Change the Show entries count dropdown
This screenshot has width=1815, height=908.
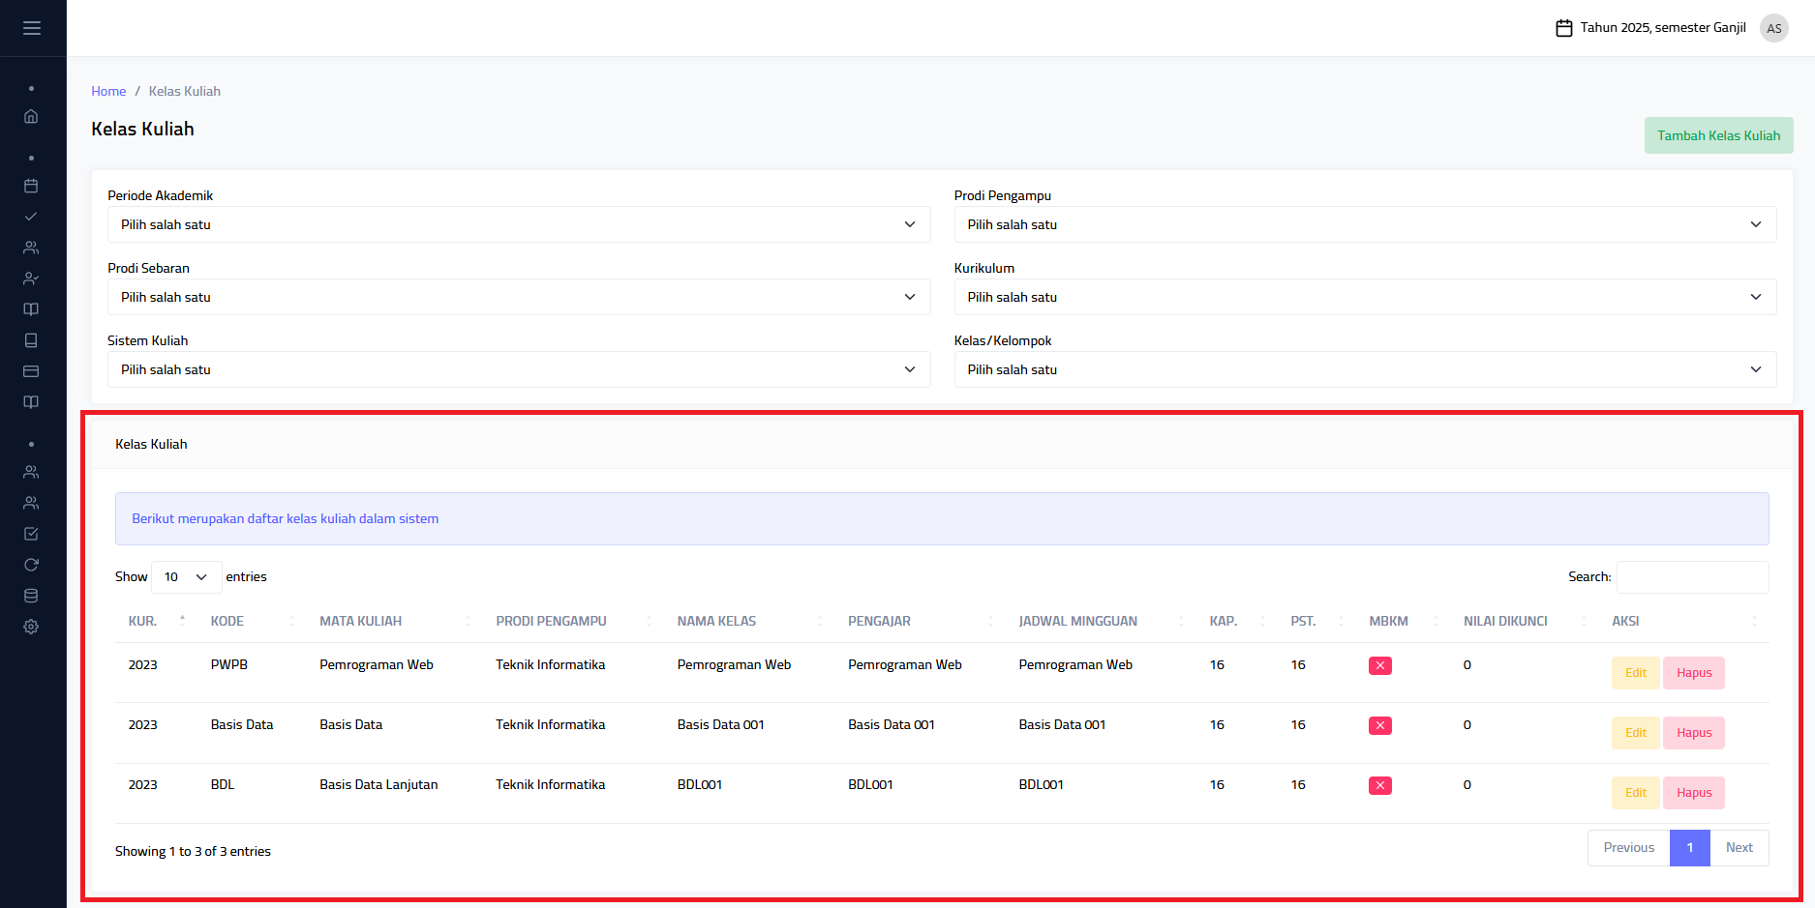click(x=186, y=577)
